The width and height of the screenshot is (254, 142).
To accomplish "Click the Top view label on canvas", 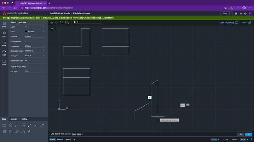I will point(52,28).
